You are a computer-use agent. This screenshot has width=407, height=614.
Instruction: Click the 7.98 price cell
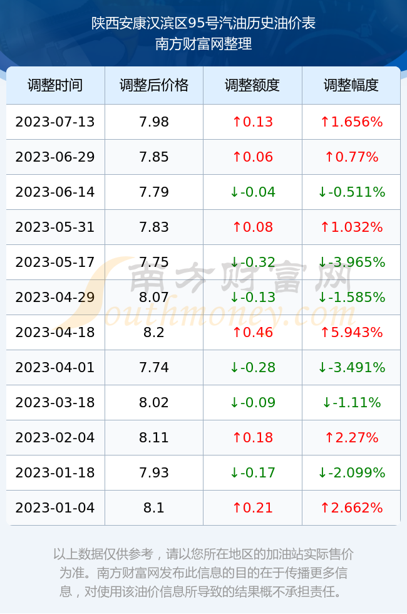pyautogui.click(x=154, y=122)
